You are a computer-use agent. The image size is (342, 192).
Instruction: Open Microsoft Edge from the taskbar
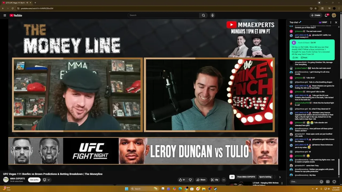pyautogui.click(x=180, y=189)
